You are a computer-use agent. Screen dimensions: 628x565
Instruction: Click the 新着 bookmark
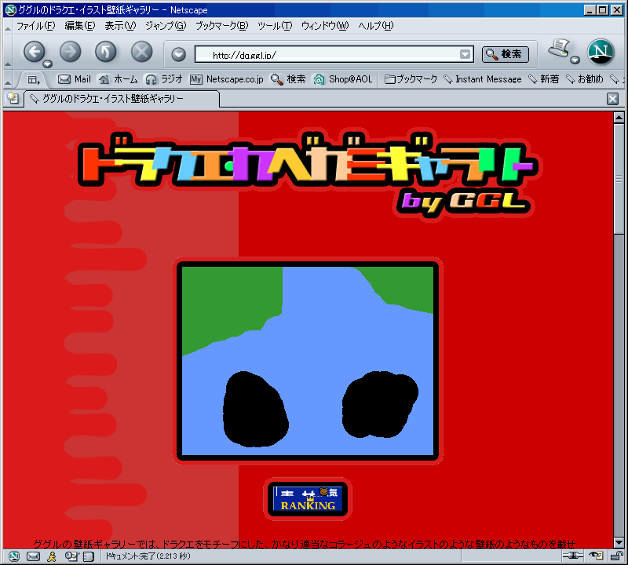click(x=543, y=79)
